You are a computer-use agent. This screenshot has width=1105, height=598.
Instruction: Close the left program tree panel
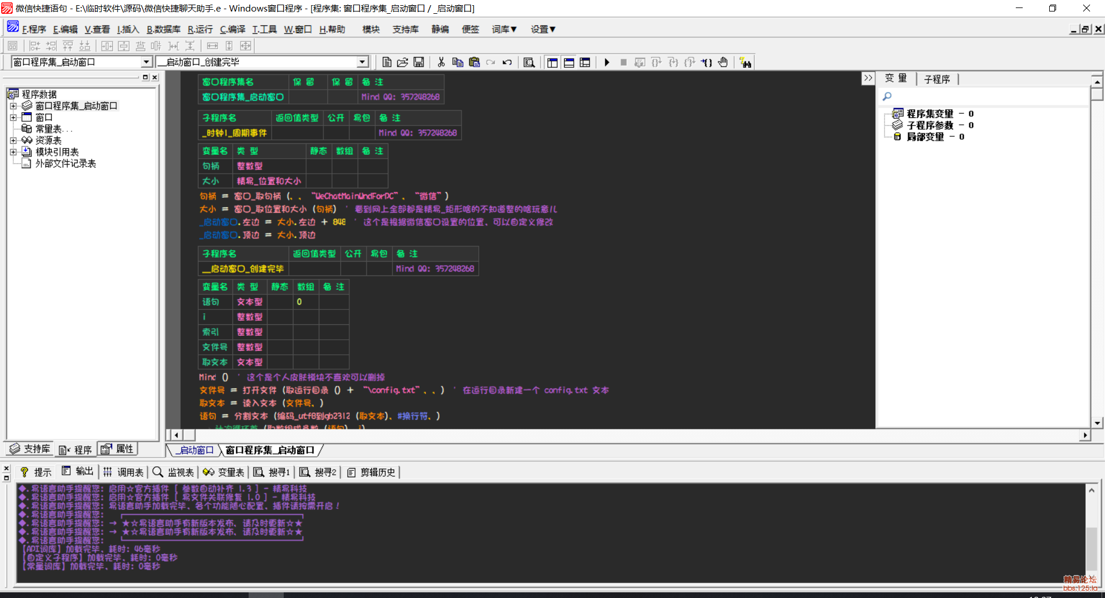tap(155, 77)
